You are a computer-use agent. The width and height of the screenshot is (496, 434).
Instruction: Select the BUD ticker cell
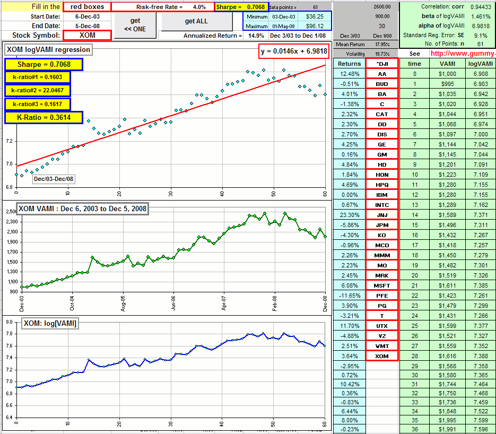point(382,84)
